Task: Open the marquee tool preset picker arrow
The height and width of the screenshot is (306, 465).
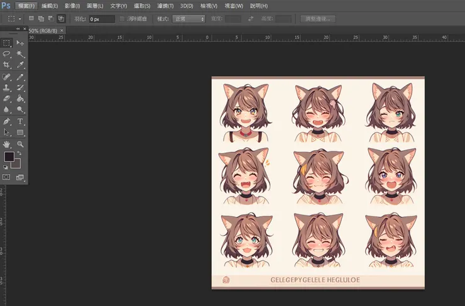Action: [20, 19]
